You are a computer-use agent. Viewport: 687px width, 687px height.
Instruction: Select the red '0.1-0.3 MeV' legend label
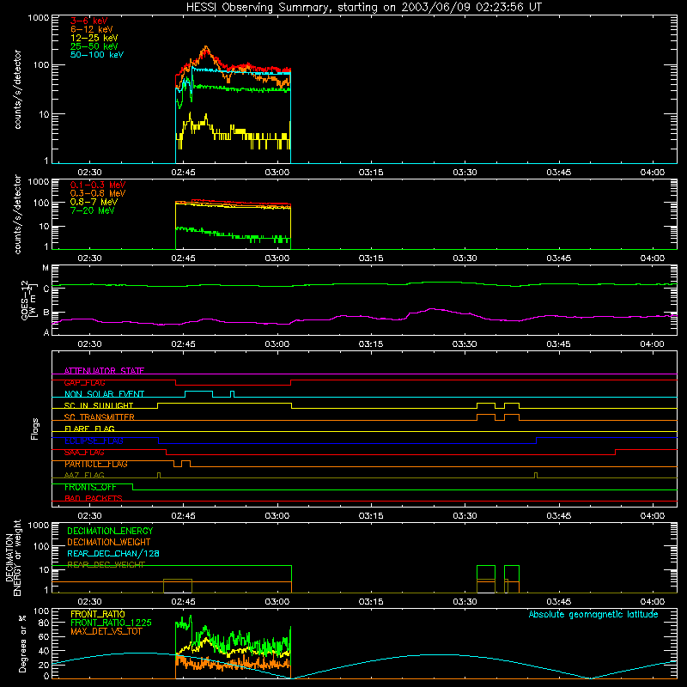click(x=98, y=185)
